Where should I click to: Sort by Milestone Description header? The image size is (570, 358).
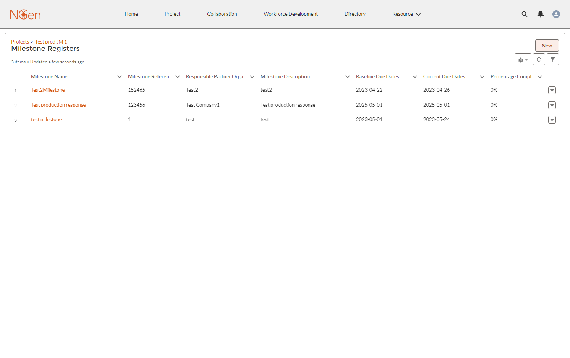(285, 77)
